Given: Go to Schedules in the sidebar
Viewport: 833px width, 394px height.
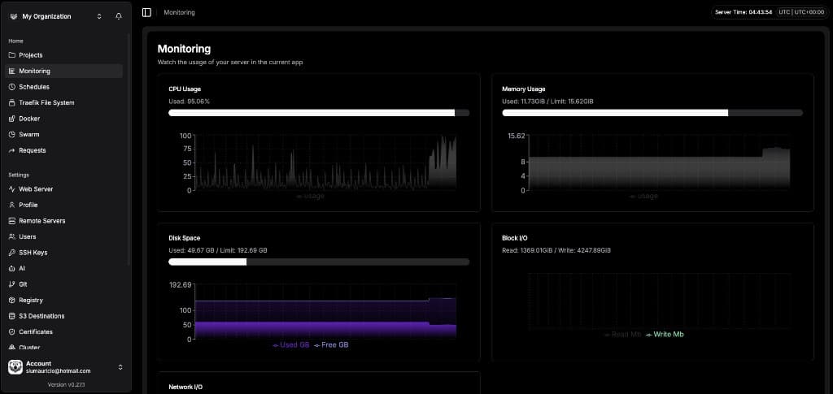Looking at the screenshot, I should (63, 87).
